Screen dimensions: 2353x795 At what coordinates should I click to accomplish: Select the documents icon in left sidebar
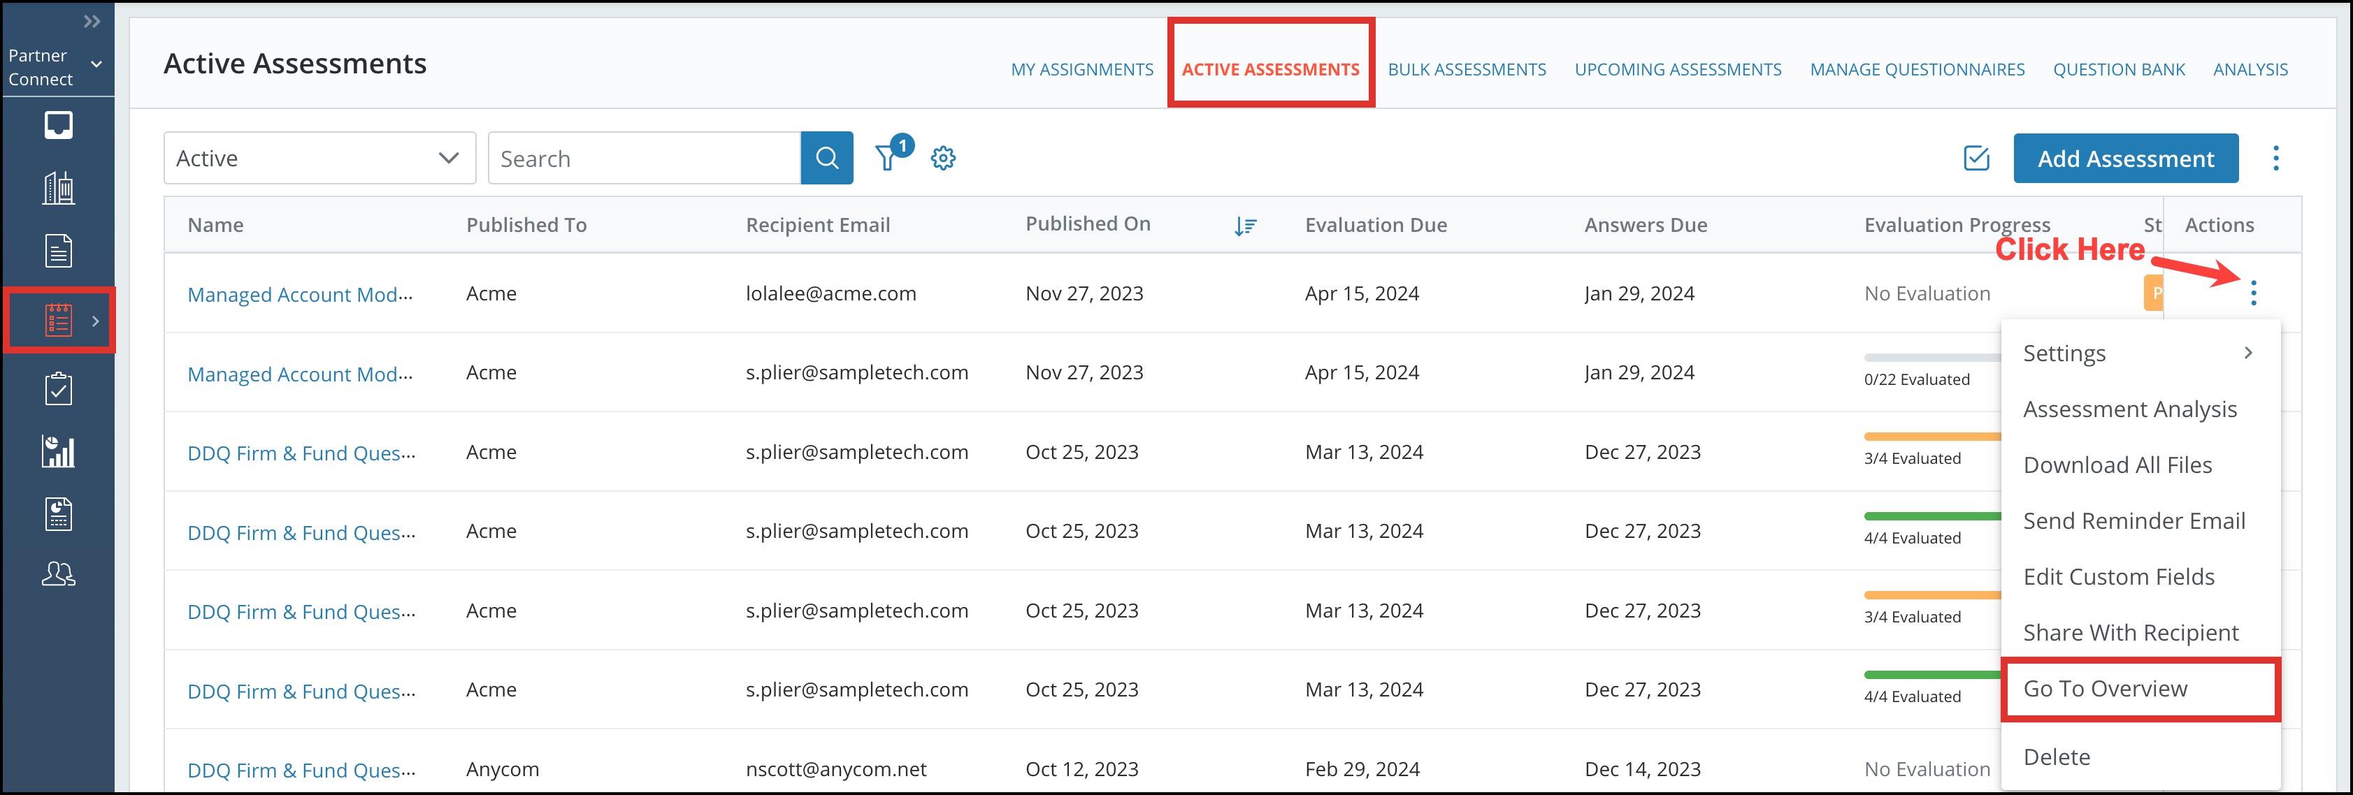pos(59,250)
